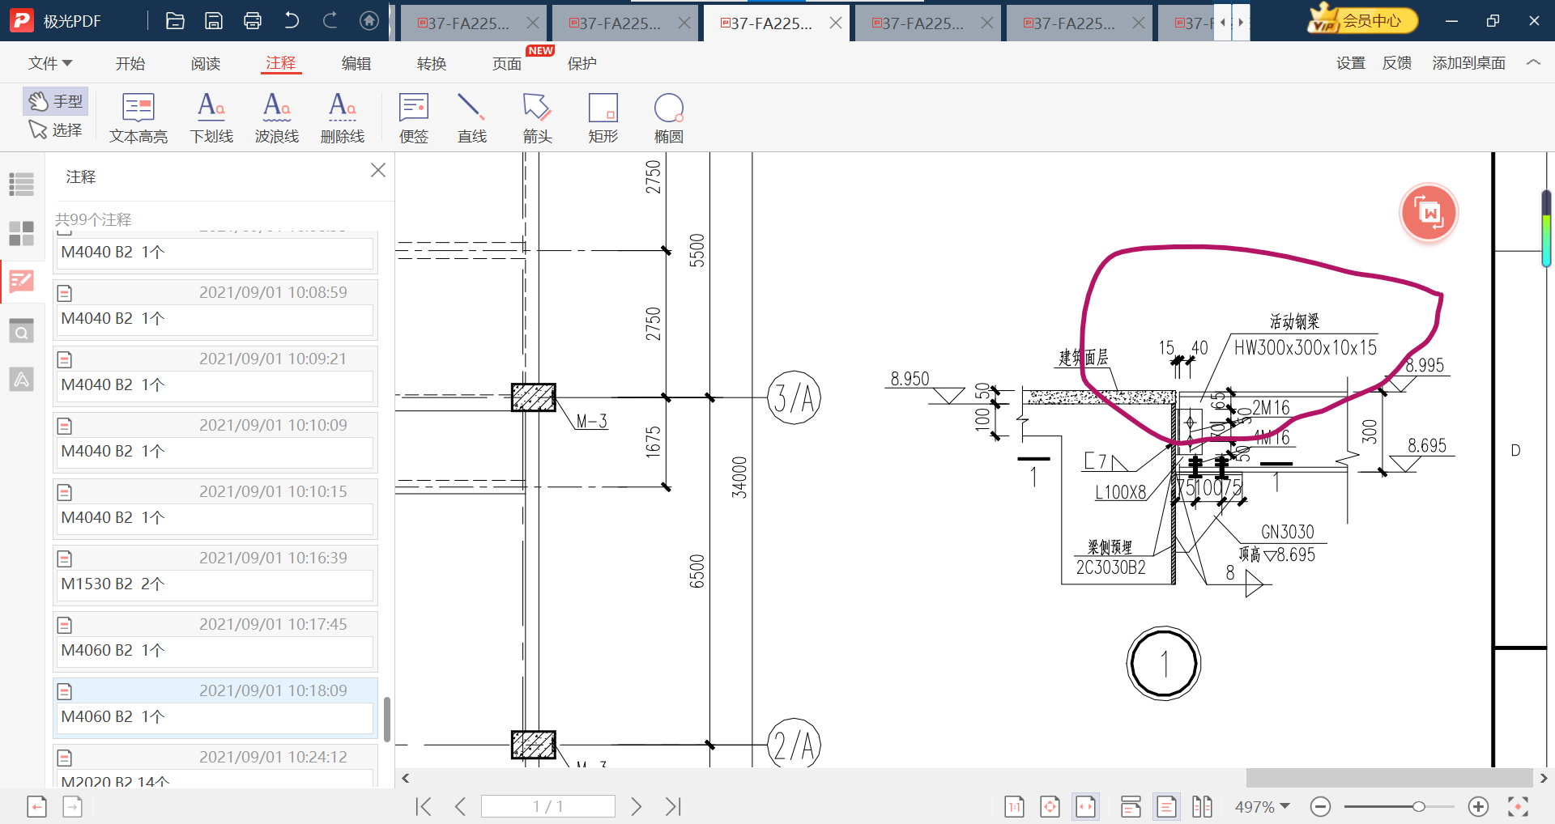The image size is (1555, 824).
Task: Click the 反馈 feedback link
Action: coord(1397,63)
